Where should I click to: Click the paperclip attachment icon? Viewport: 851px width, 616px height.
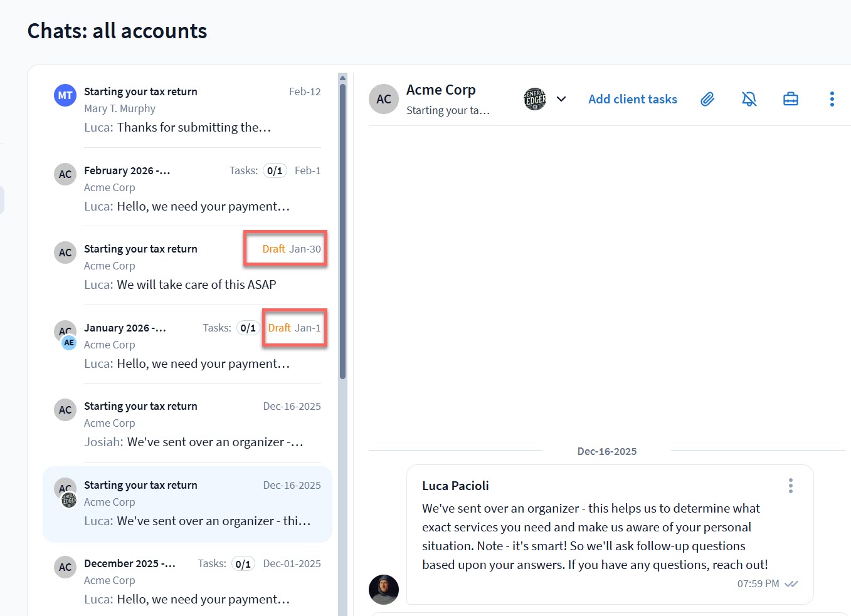click(x=707, y=99)
